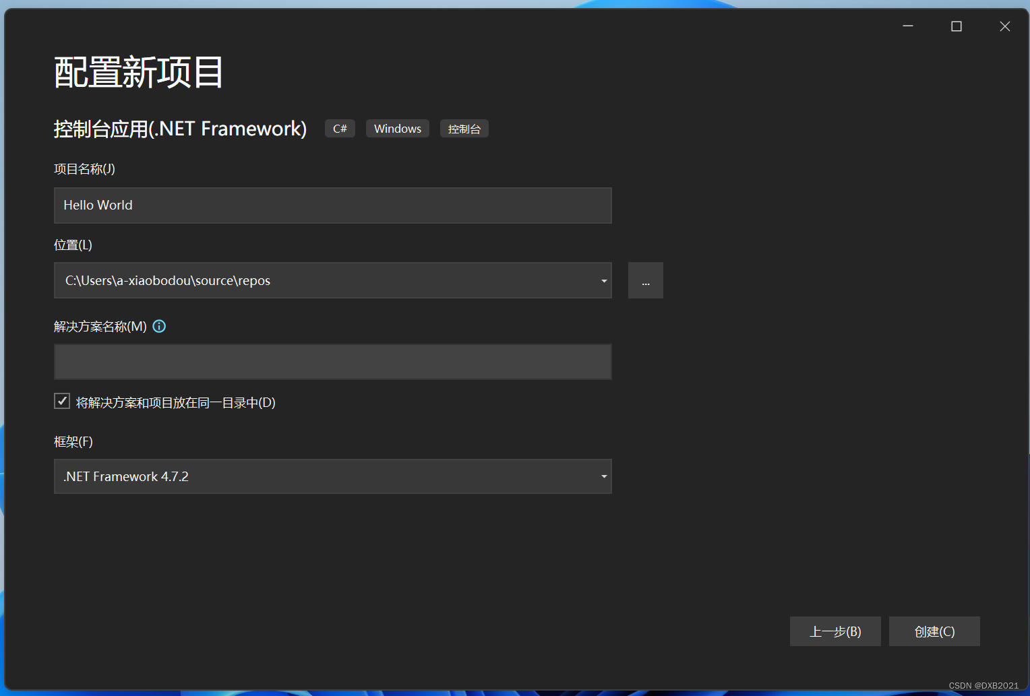This screenshot has width=1030, height=696.
Task: Go back with 上一步(B) button
Action: pos(835,631)
